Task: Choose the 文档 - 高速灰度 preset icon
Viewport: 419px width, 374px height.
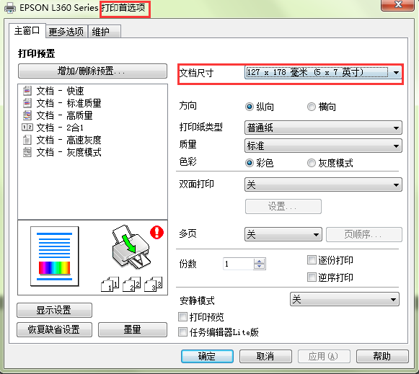Action: 27,140
